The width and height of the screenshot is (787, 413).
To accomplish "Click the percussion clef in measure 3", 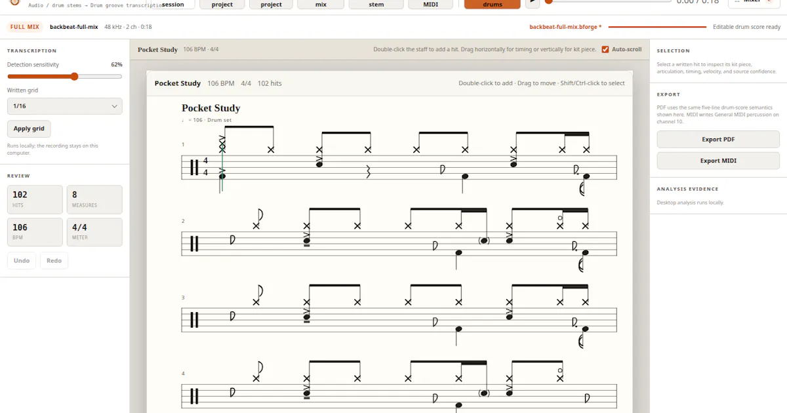I will [194, 320].
